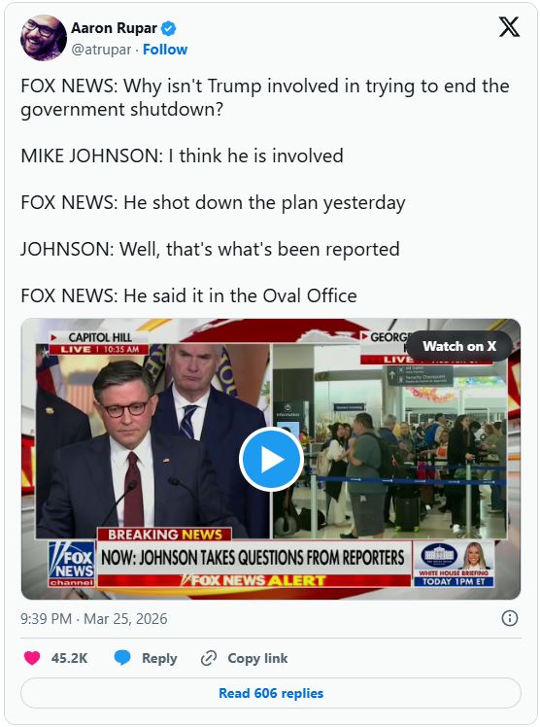
Task: Click the Copy link text
Action: coord(257,658)
